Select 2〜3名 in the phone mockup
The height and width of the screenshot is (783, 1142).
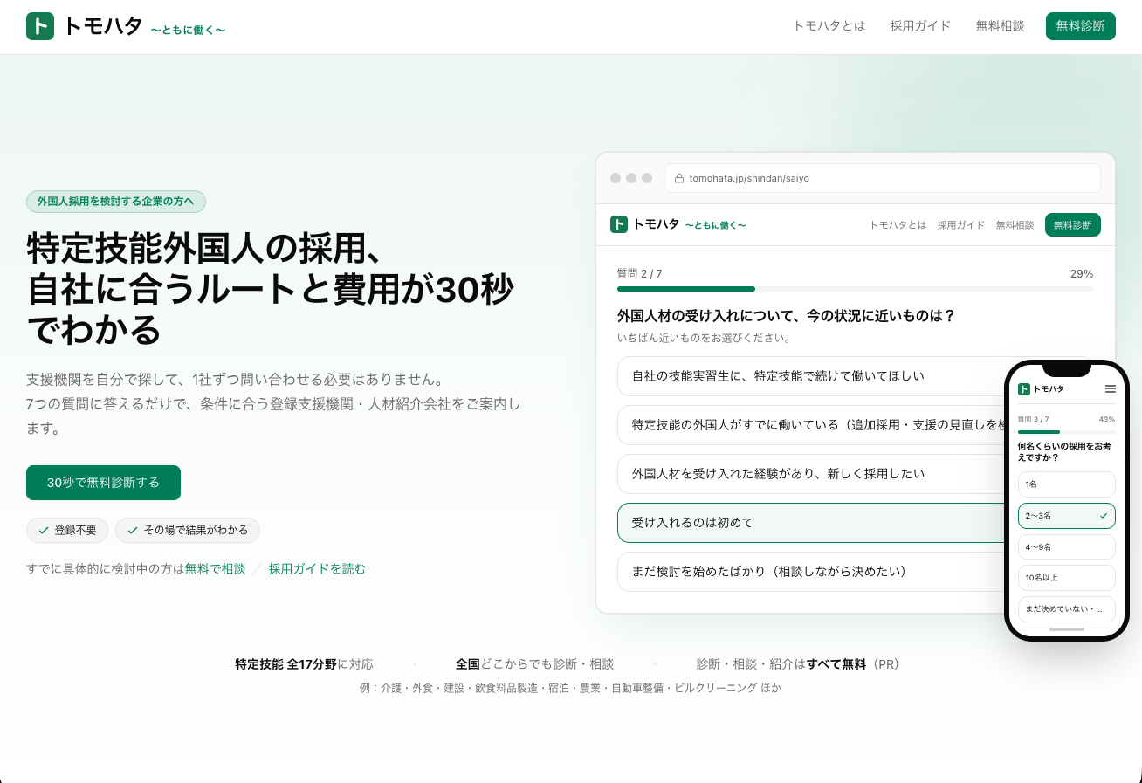(1066, 516)
